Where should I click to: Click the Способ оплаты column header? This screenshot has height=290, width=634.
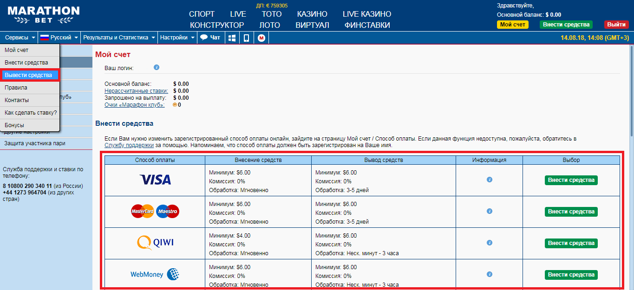pos(155,160)
